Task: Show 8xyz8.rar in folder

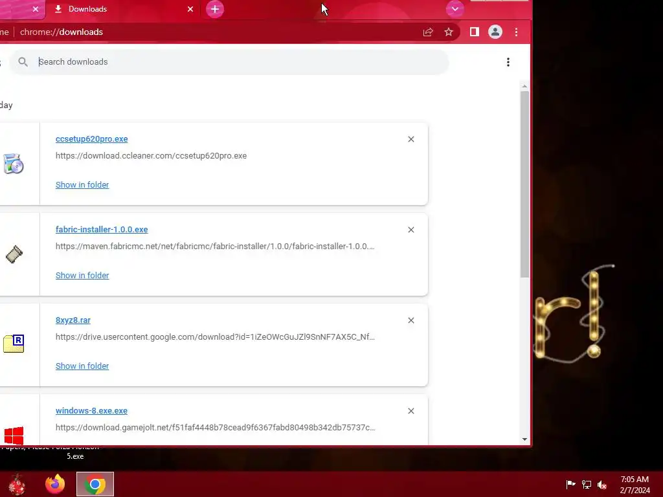Action: tap(82, 366)
